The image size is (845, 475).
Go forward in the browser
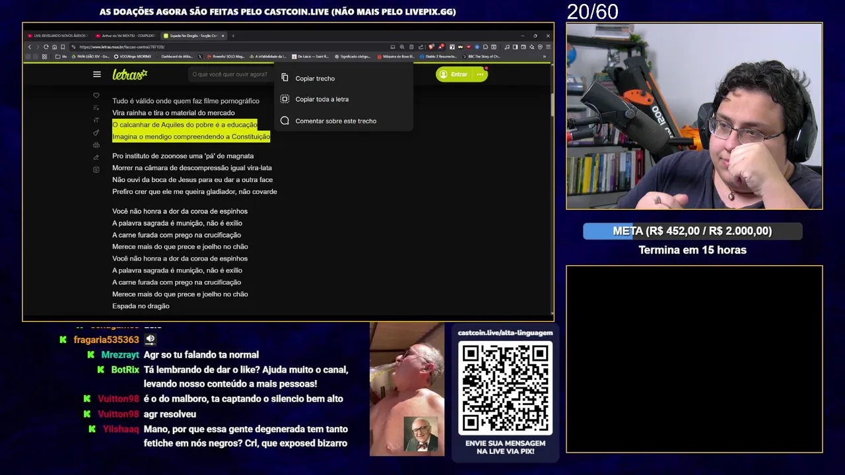pyautogui.click(x=38, y=47)
